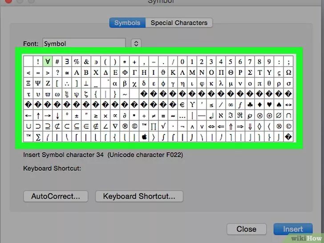The height and width of the screenshot is (243, 324).
Task: Select the not-element-of ∉ symbol
Action: [96, 126]
